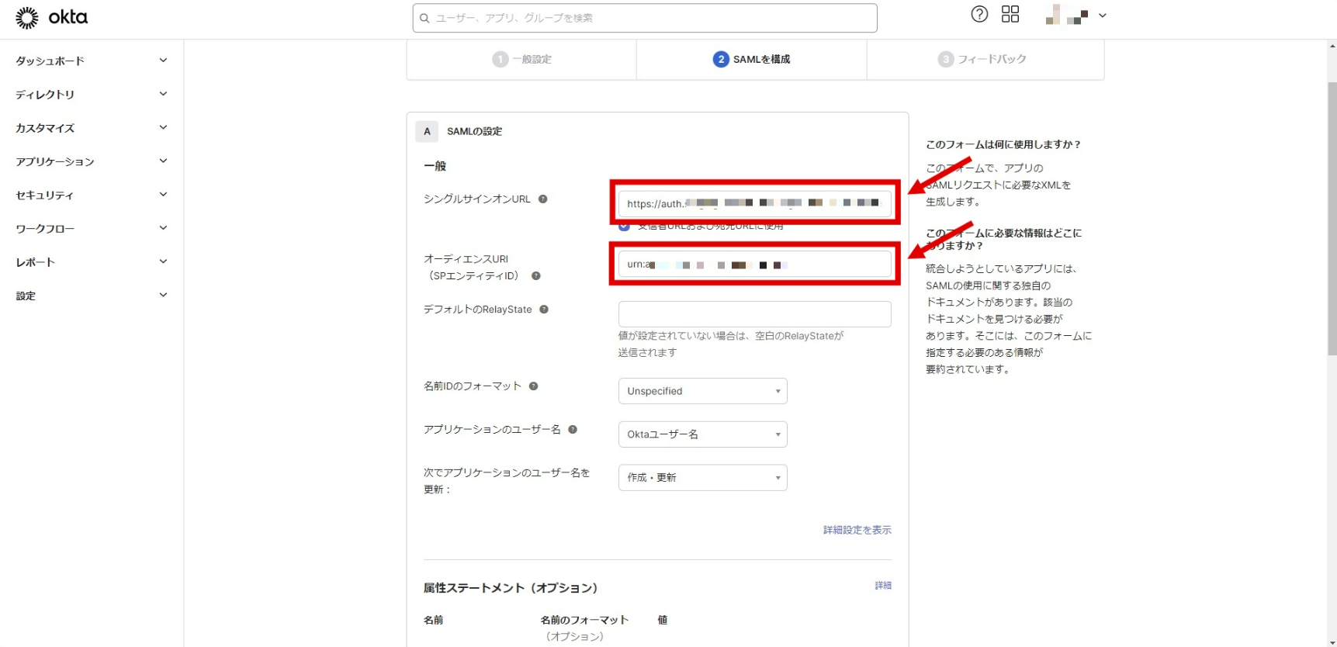Click the Okta logo icon
The width and height of the screenshot is (1337, 647).
pyautogui.click(x=27, y=18)
